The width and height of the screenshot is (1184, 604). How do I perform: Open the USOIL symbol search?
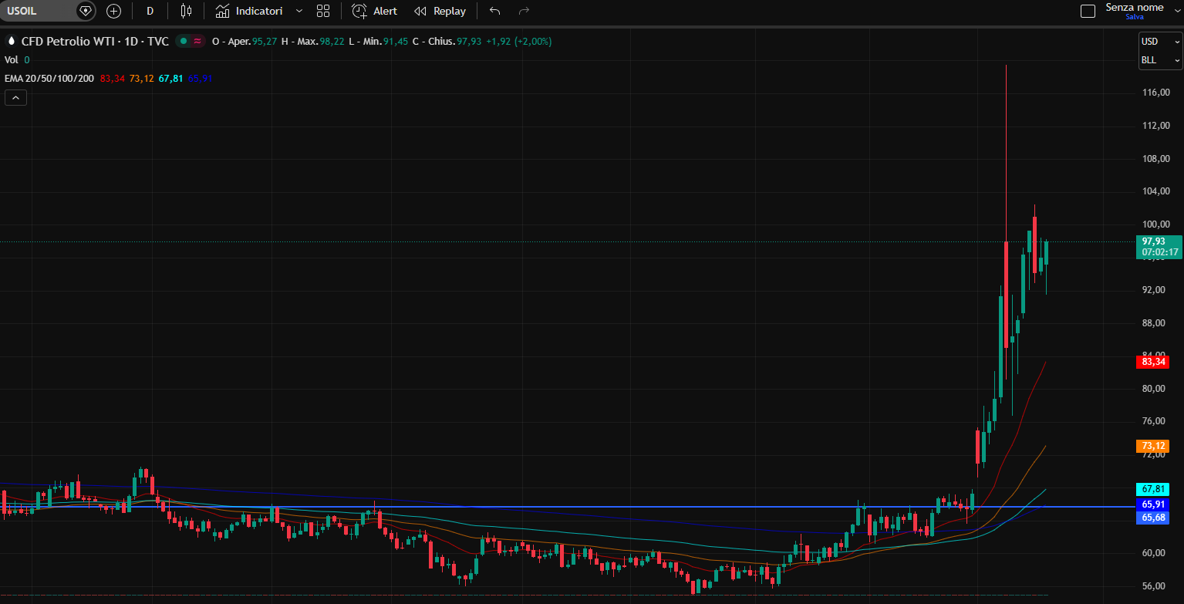point(37,11)
